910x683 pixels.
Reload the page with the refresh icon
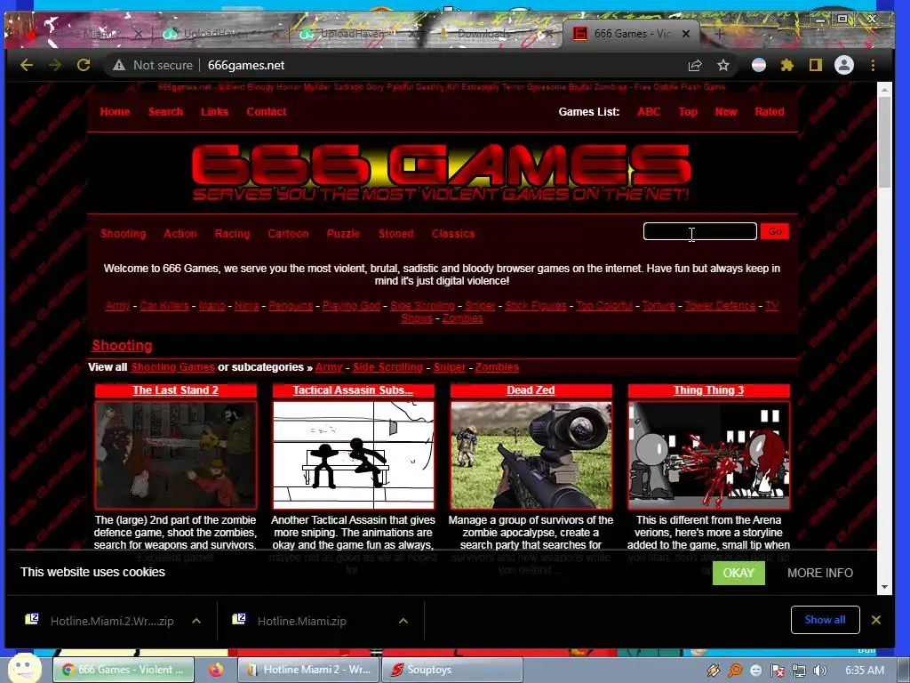(84, 65)
